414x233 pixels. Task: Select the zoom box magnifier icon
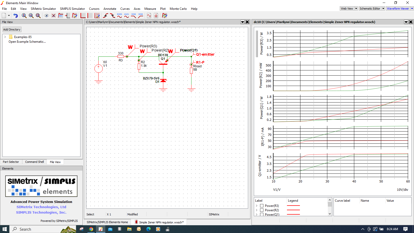point(38,16)
